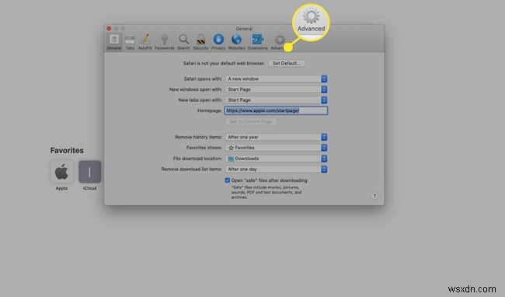
Task: Click the Set Default button
Action: (x=287, y=64)
